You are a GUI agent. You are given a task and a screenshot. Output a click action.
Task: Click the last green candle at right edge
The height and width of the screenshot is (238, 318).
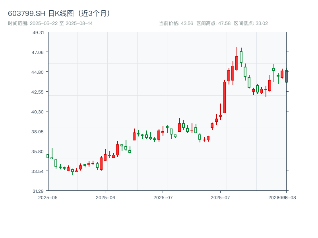click(286, 76)
